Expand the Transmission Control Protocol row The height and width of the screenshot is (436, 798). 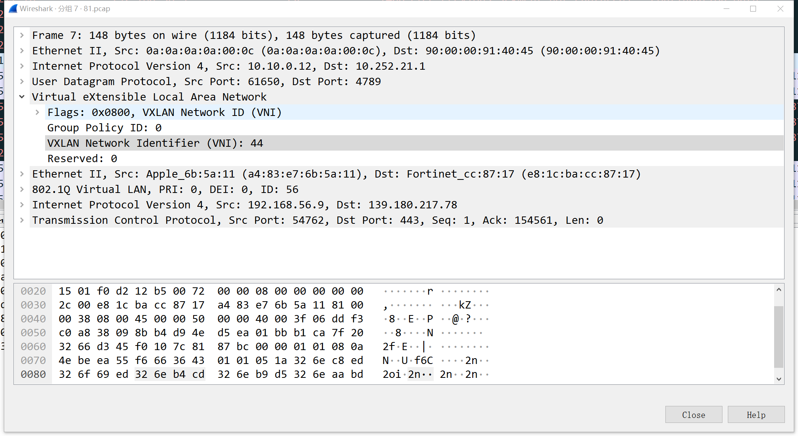click(x=22, y=220)
